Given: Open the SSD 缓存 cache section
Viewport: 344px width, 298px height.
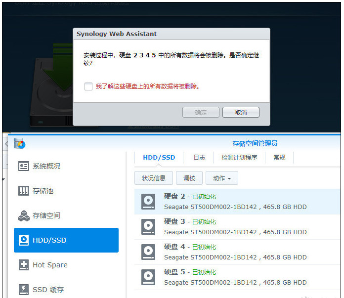Looking at the screenshot, I should click(66, 290).
